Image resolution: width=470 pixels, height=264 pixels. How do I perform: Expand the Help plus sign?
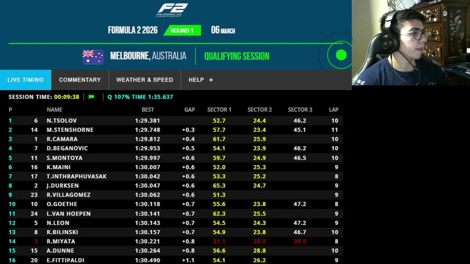[211, 80]
